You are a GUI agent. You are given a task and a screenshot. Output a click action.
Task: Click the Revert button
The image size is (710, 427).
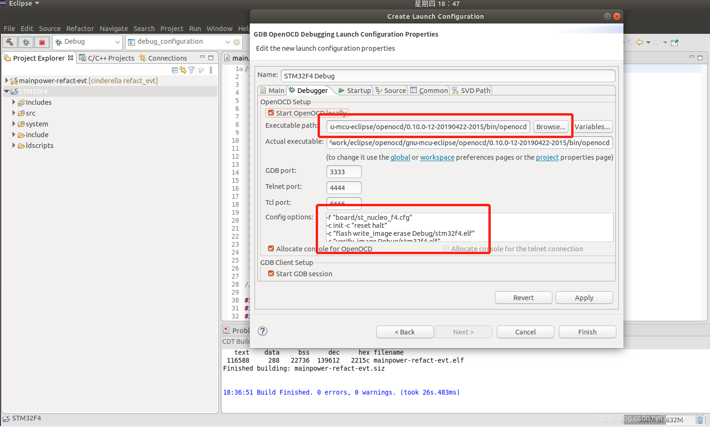(523, 297)
